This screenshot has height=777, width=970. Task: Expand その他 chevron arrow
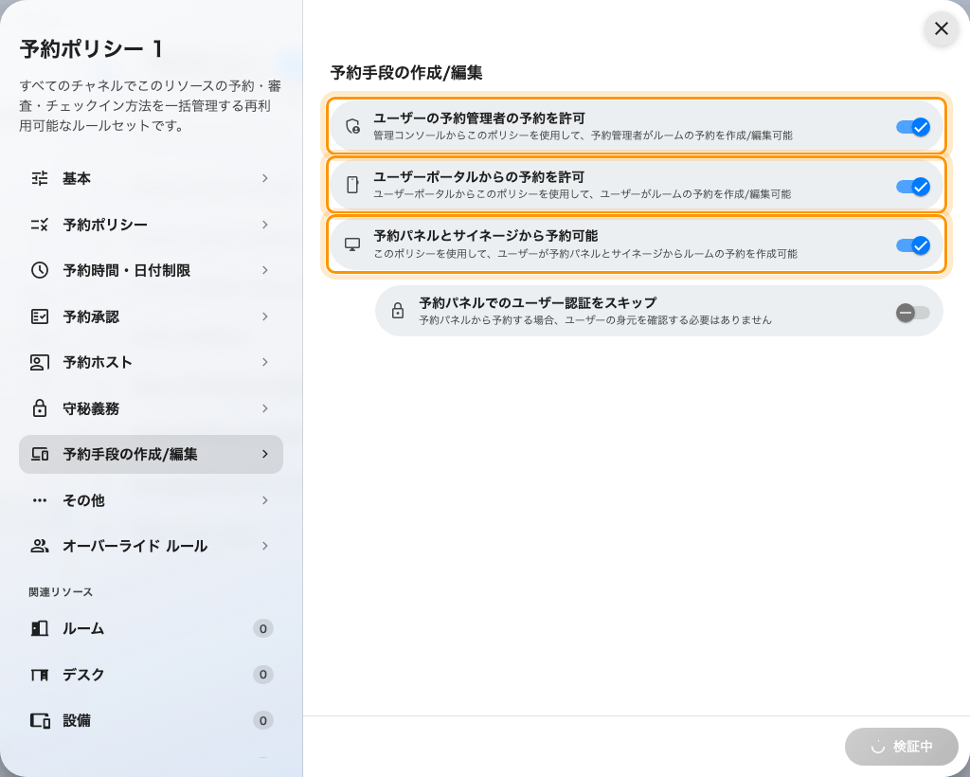(265, 500)
